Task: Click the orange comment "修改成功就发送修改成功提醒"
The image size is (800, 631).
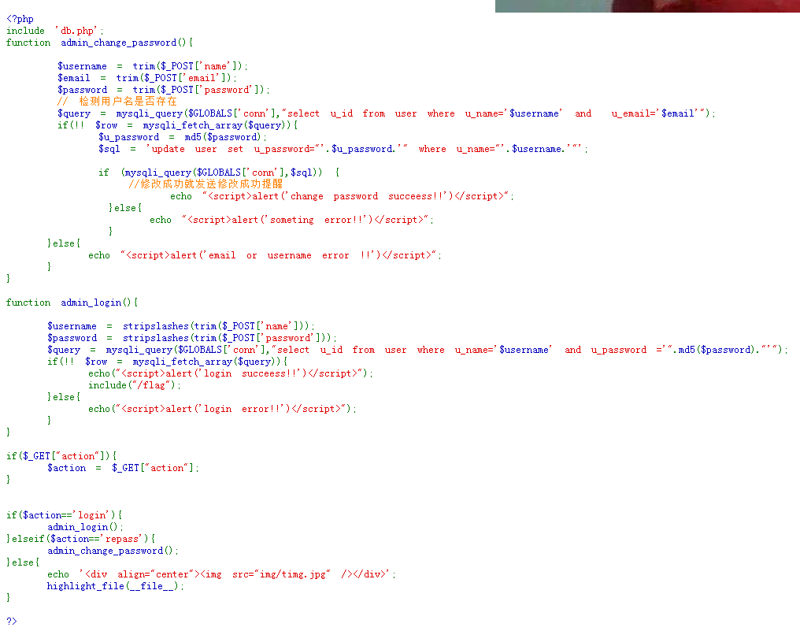Action: [206, 184]
